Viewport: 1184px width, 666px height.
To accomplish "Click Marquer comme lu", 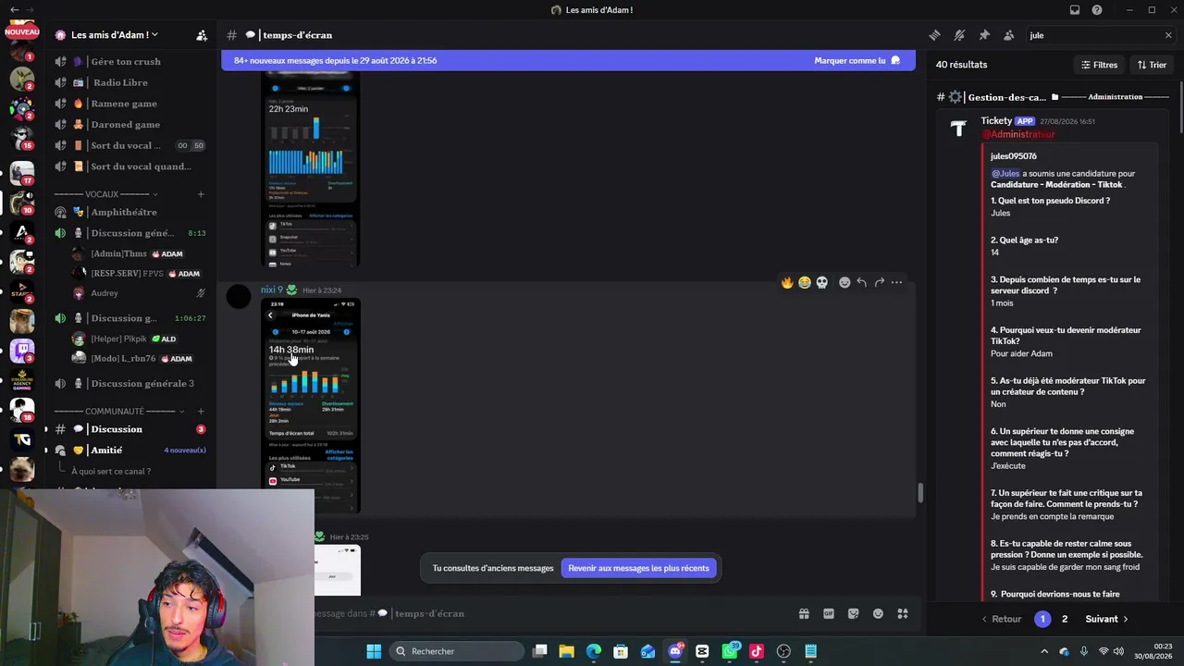I will (857, 60).
